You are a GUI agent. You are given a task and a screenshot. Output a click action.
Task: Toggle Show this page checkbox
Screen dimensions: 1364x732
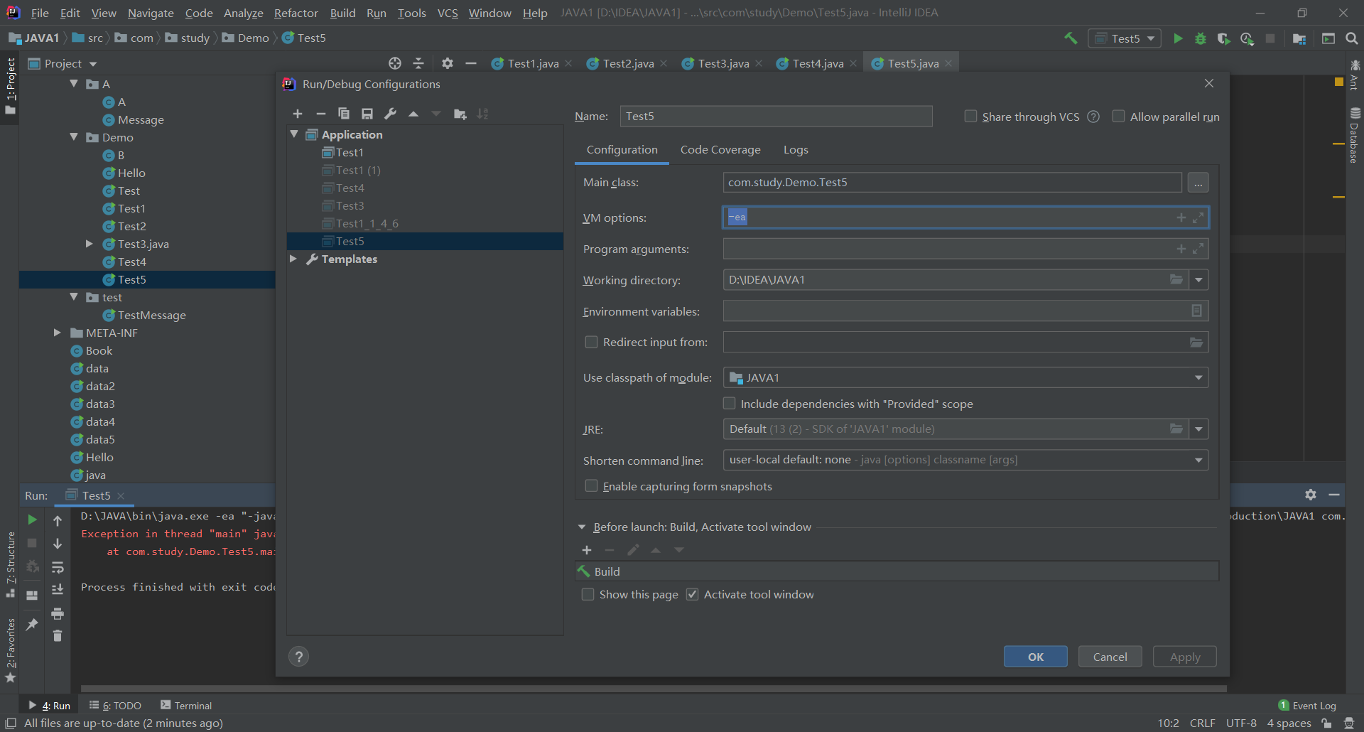(x=588, y=594)
